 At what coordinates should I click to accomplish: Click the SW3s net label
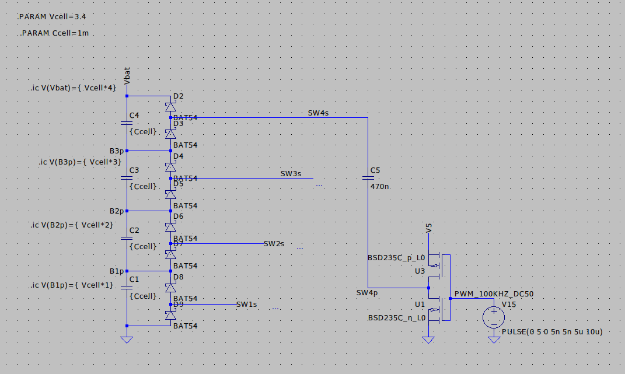291,174
